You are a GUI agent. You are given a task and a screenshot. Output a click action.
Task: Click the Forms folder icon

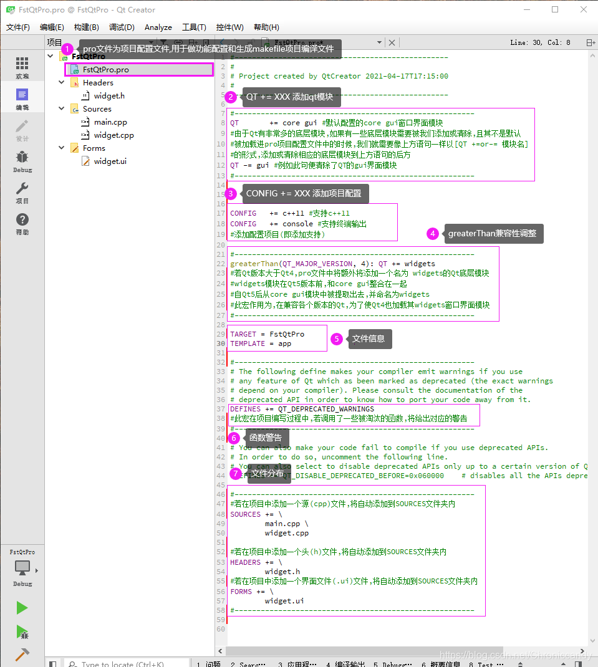tap(75, 148)
